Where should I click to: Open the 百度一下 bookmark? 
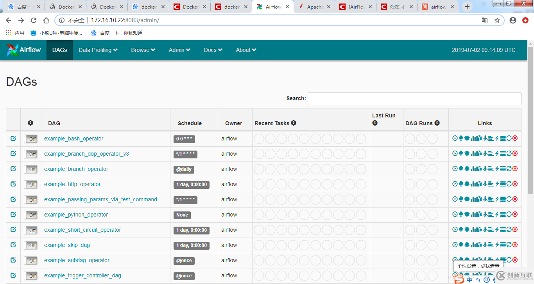point(116,33)
